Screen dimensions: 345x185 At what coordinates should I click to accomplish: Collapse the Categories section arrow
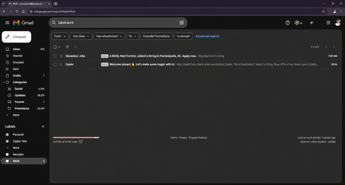coord(3,82)
